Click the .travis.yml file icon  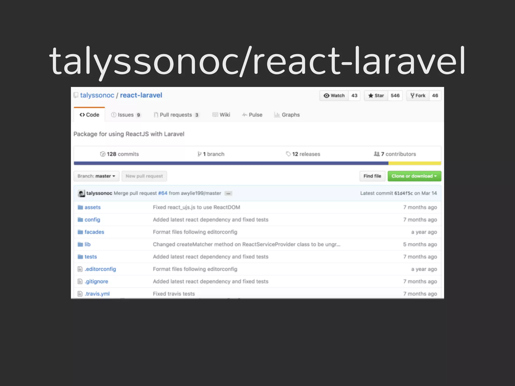(80, 294)
